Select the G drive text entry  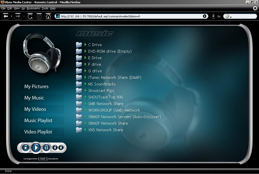pos(95,71)
